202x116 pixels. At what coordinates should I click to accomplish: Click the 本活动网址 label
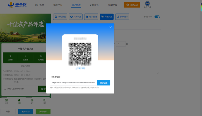pyautogui.click(x=55, y=77)
